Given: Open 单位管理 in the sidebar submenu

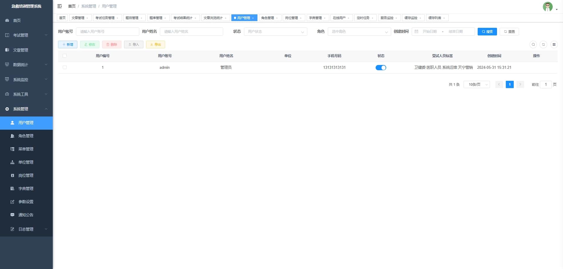Looking at the screenshot, I should pyautogui.click(x=26, y=162).
